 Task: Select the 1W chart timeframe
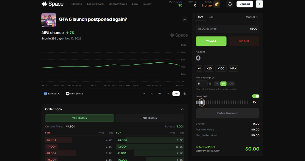tap(160, 94)
